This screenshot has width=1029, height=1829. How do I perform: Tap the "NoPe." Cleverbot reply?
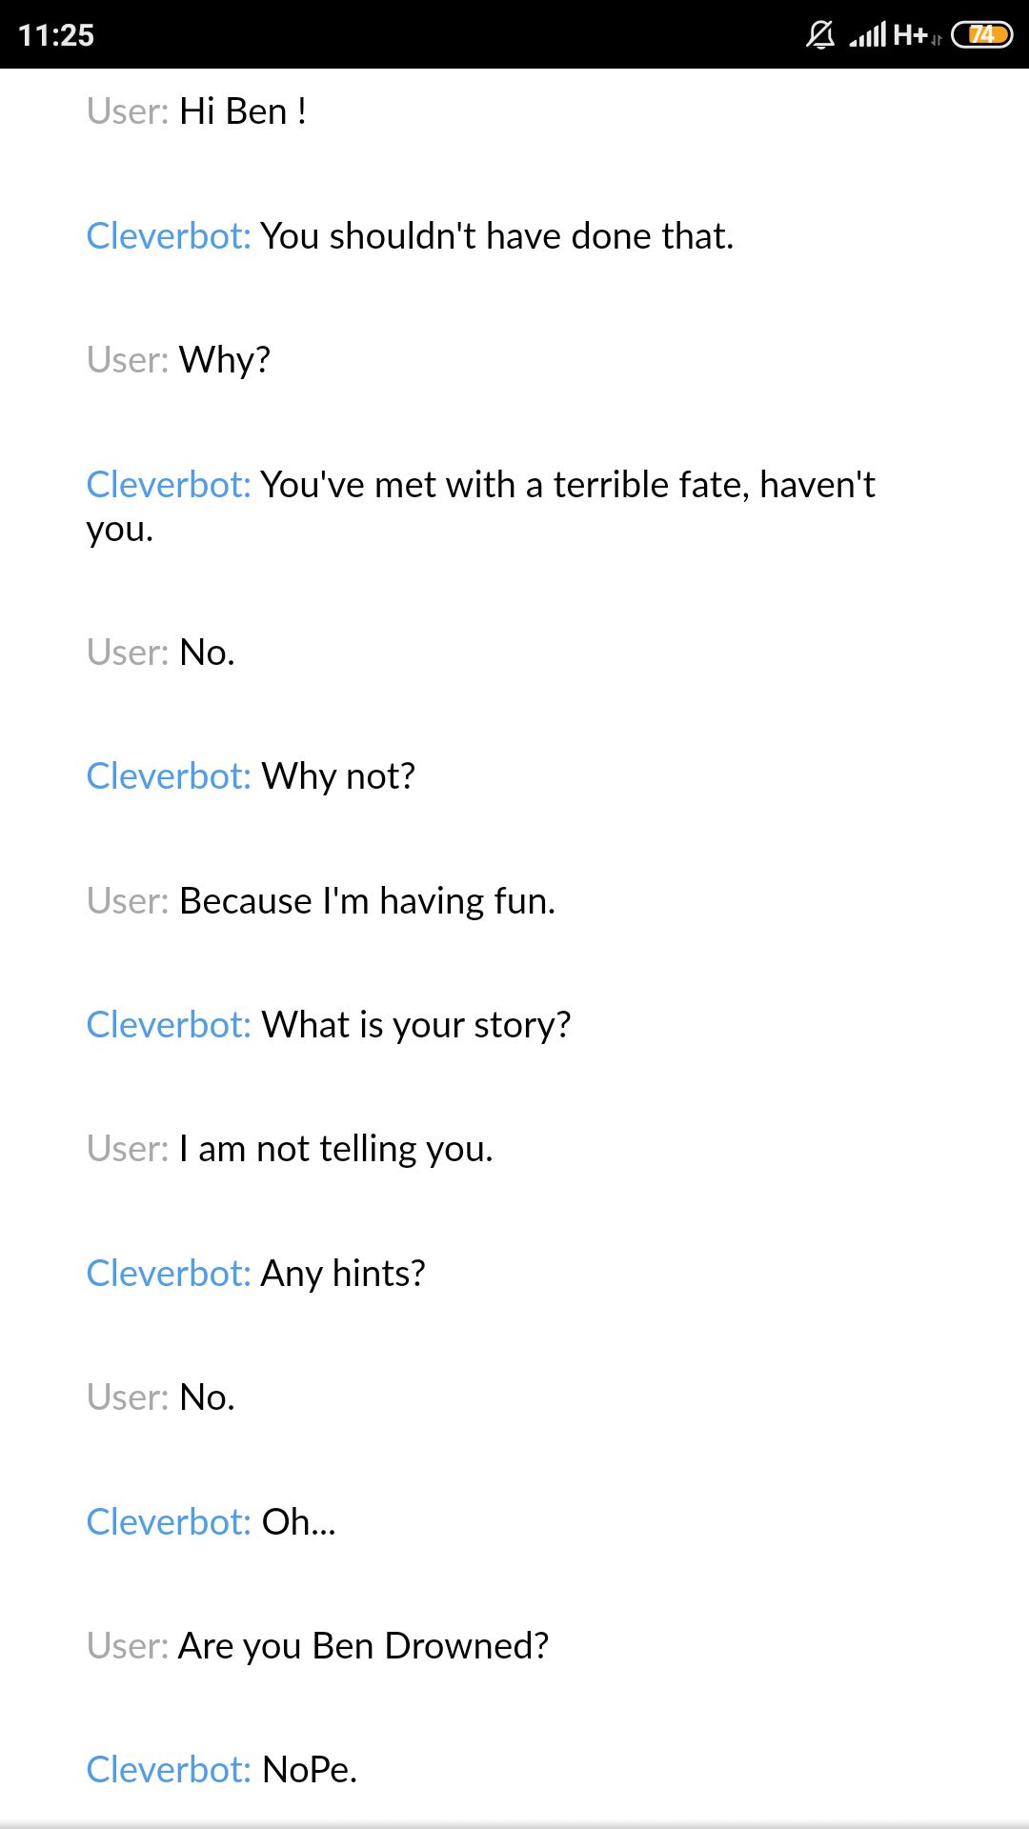310,1770
